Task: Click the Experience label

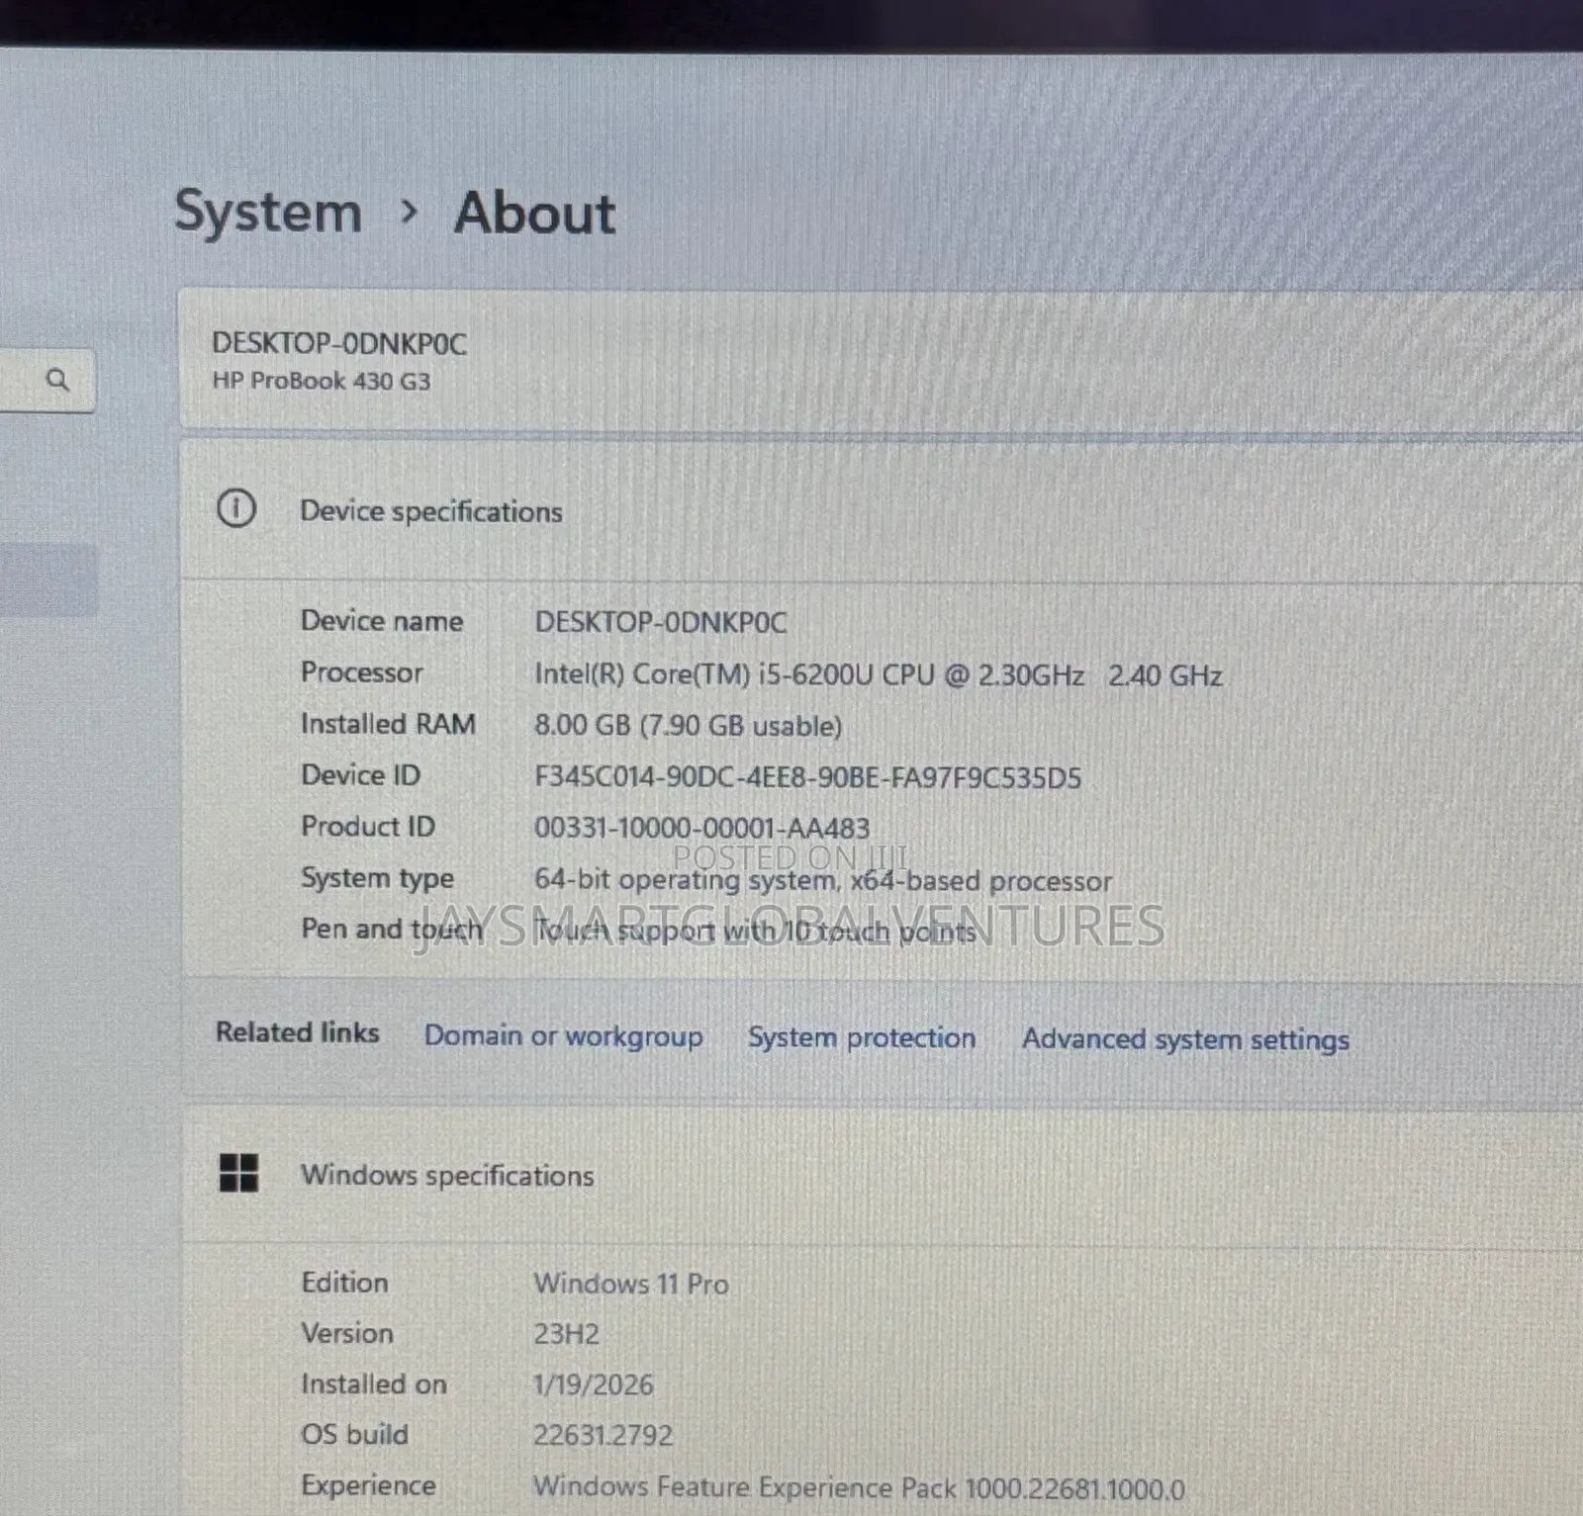Action: tap(368, 1485)
